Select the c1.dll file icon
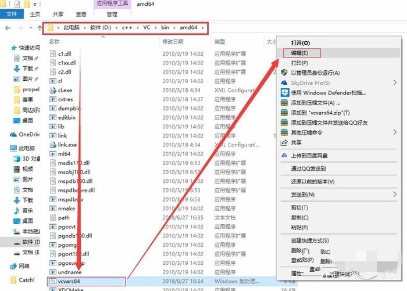Screen dimensions: 407x291 (53, 53)
